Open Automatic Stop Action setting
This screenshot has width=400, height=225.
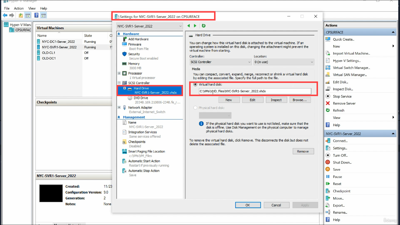[x=144, y=171]
